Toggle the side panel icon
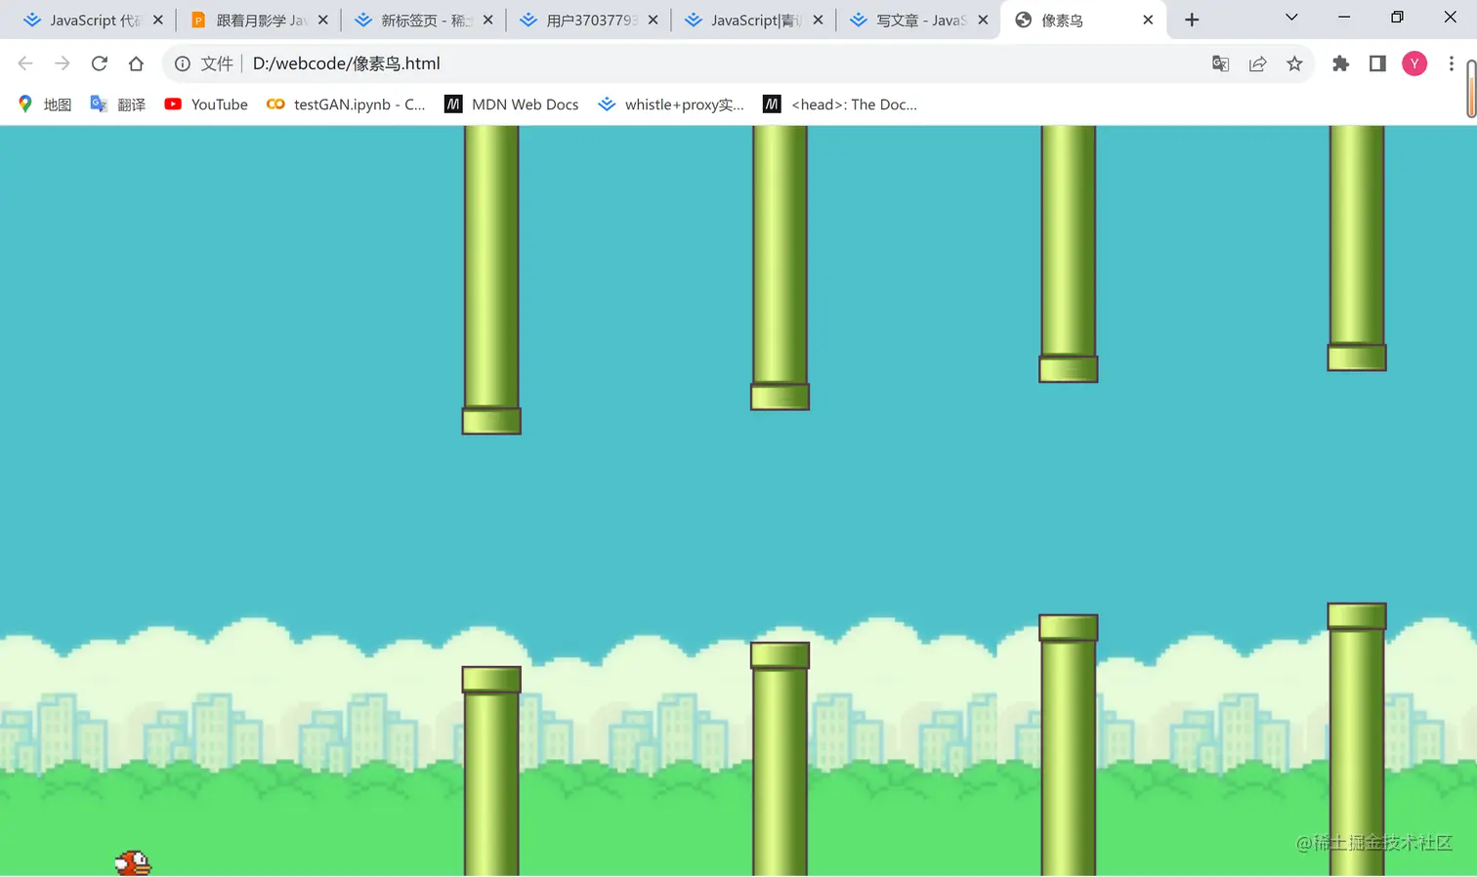 pos(1377,63)
